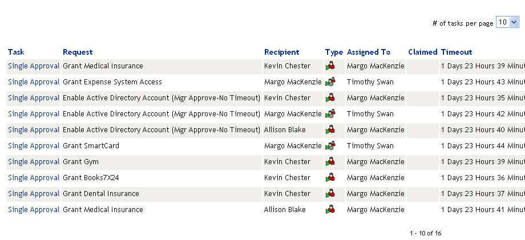Sort the table by the Request column

click(78, 52)
